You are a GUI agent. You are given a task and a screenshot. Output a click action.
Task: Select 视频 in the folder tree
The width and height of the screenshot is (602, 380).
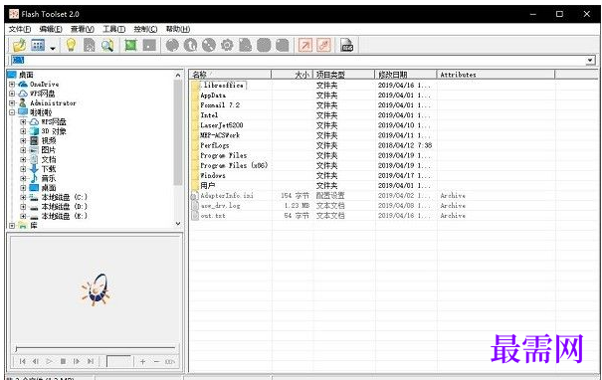tap(49, 141)
